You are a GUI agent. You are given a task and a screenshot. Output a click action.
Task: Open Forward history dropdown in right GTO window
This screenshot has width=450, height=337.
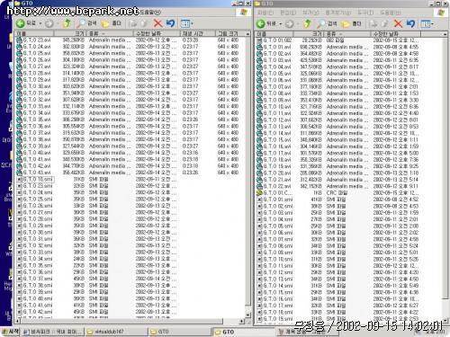pos(298,23)
